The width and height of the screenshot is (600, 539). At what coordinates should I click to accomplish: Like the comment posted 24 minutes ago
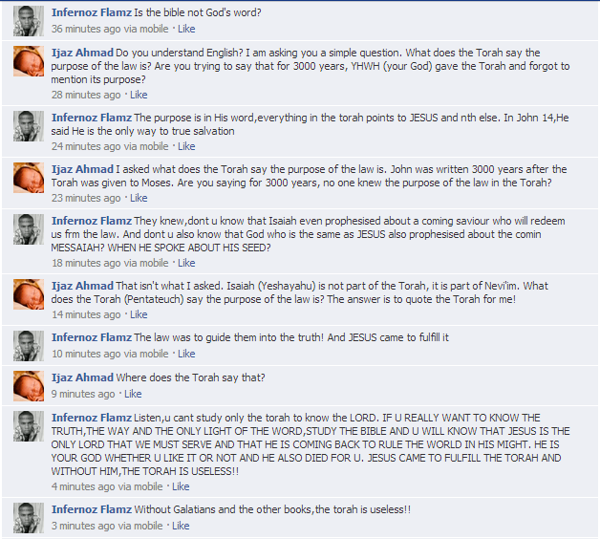(x=186, y=146)
